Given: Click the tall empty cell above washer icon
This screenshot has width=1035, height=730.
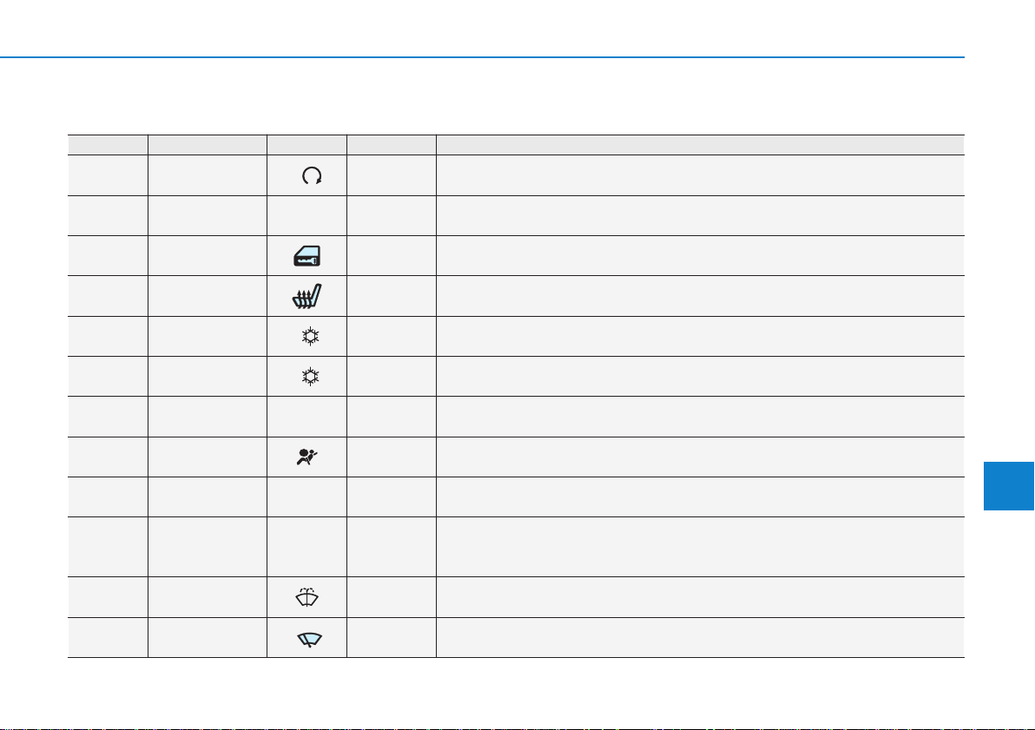Looking at the screenshot, I should coord(307,547).
